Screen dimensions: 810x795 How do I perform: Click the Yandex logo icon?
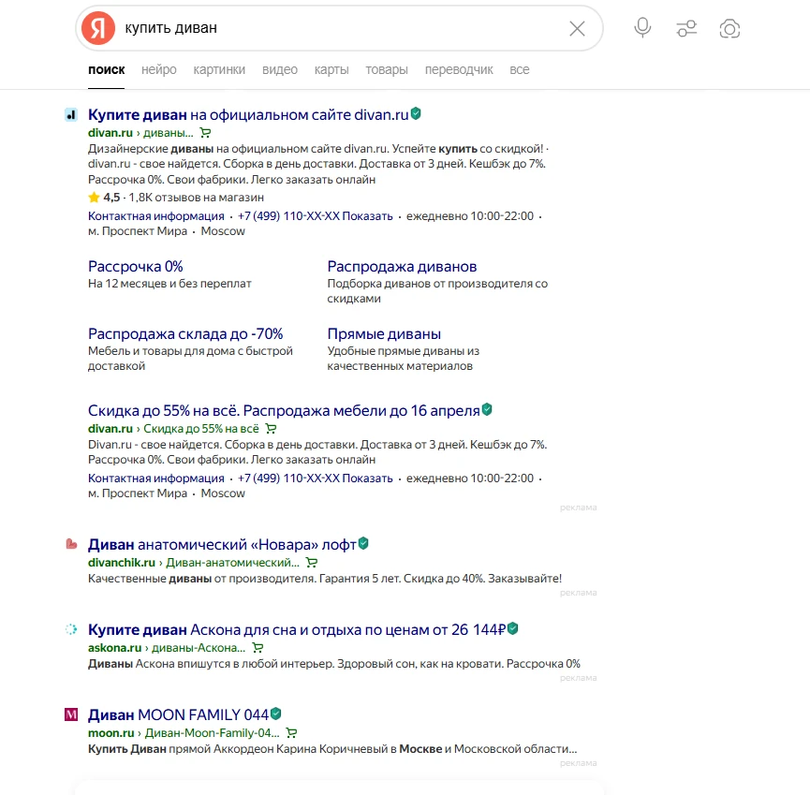tap(97, 28)
